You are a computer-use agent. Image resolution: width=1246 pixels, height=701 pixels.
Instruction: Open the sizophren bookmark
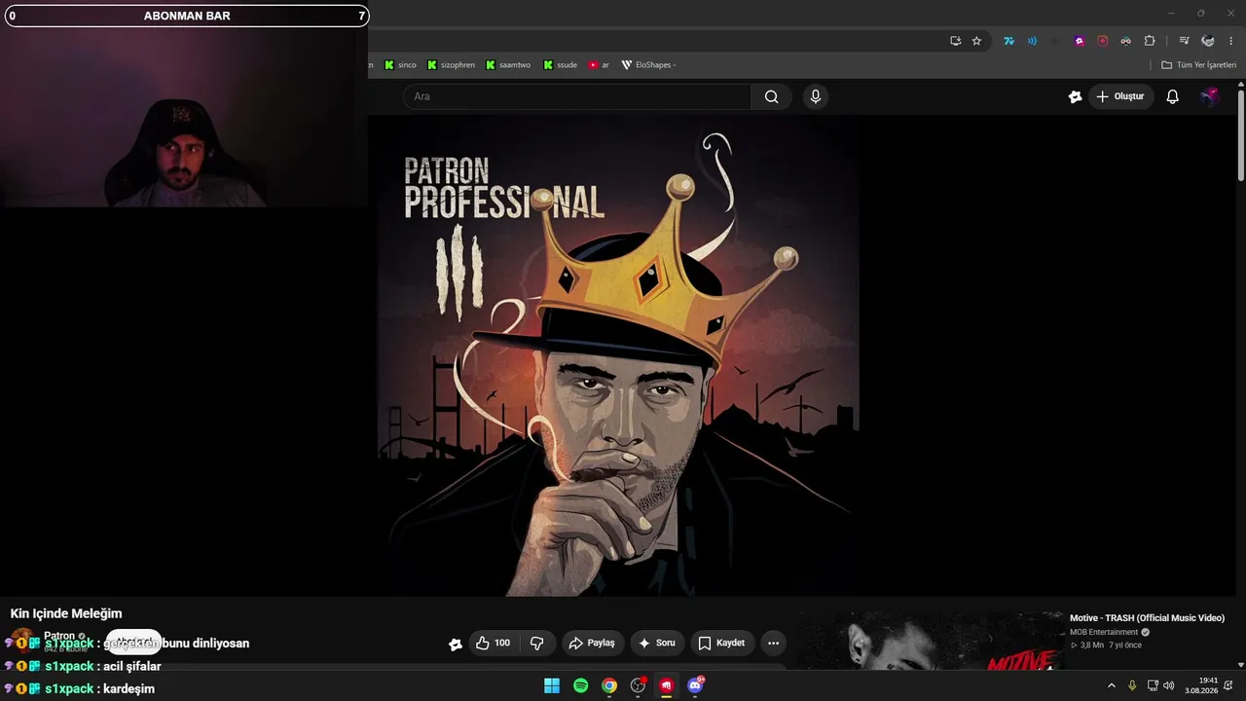451,65
